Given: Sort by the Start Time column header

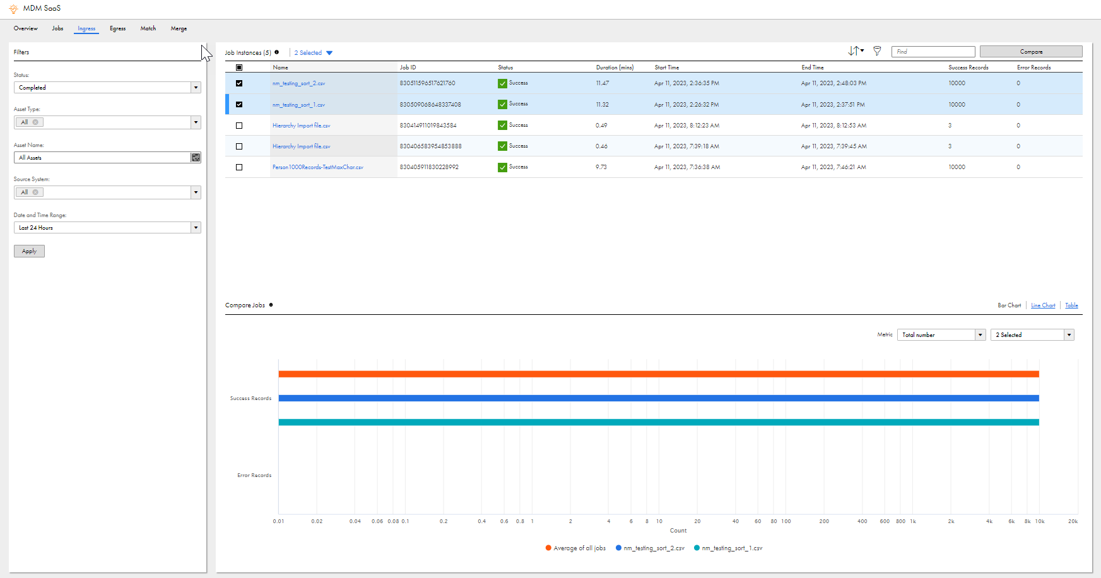Looking at the screenshot, I should tap(667, 68).
